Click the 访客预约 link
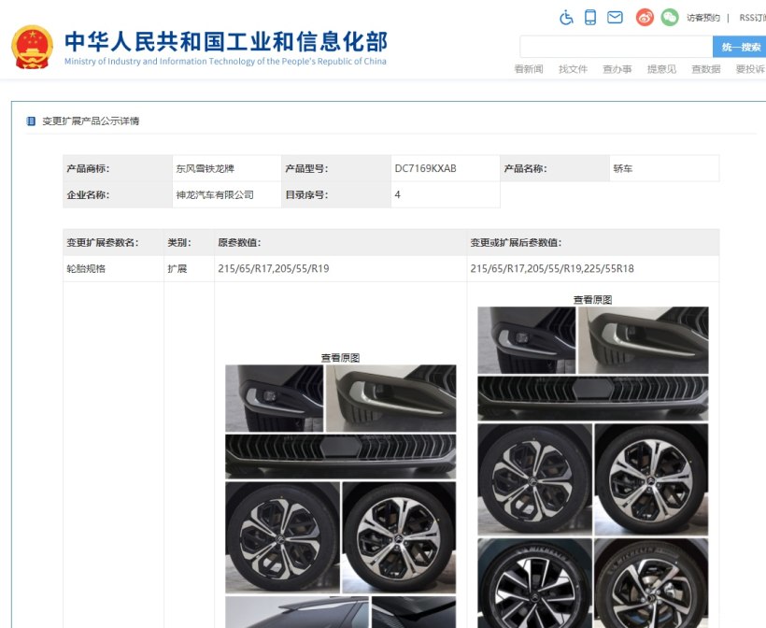Viewport: 766px width, 628px height. 702,18
